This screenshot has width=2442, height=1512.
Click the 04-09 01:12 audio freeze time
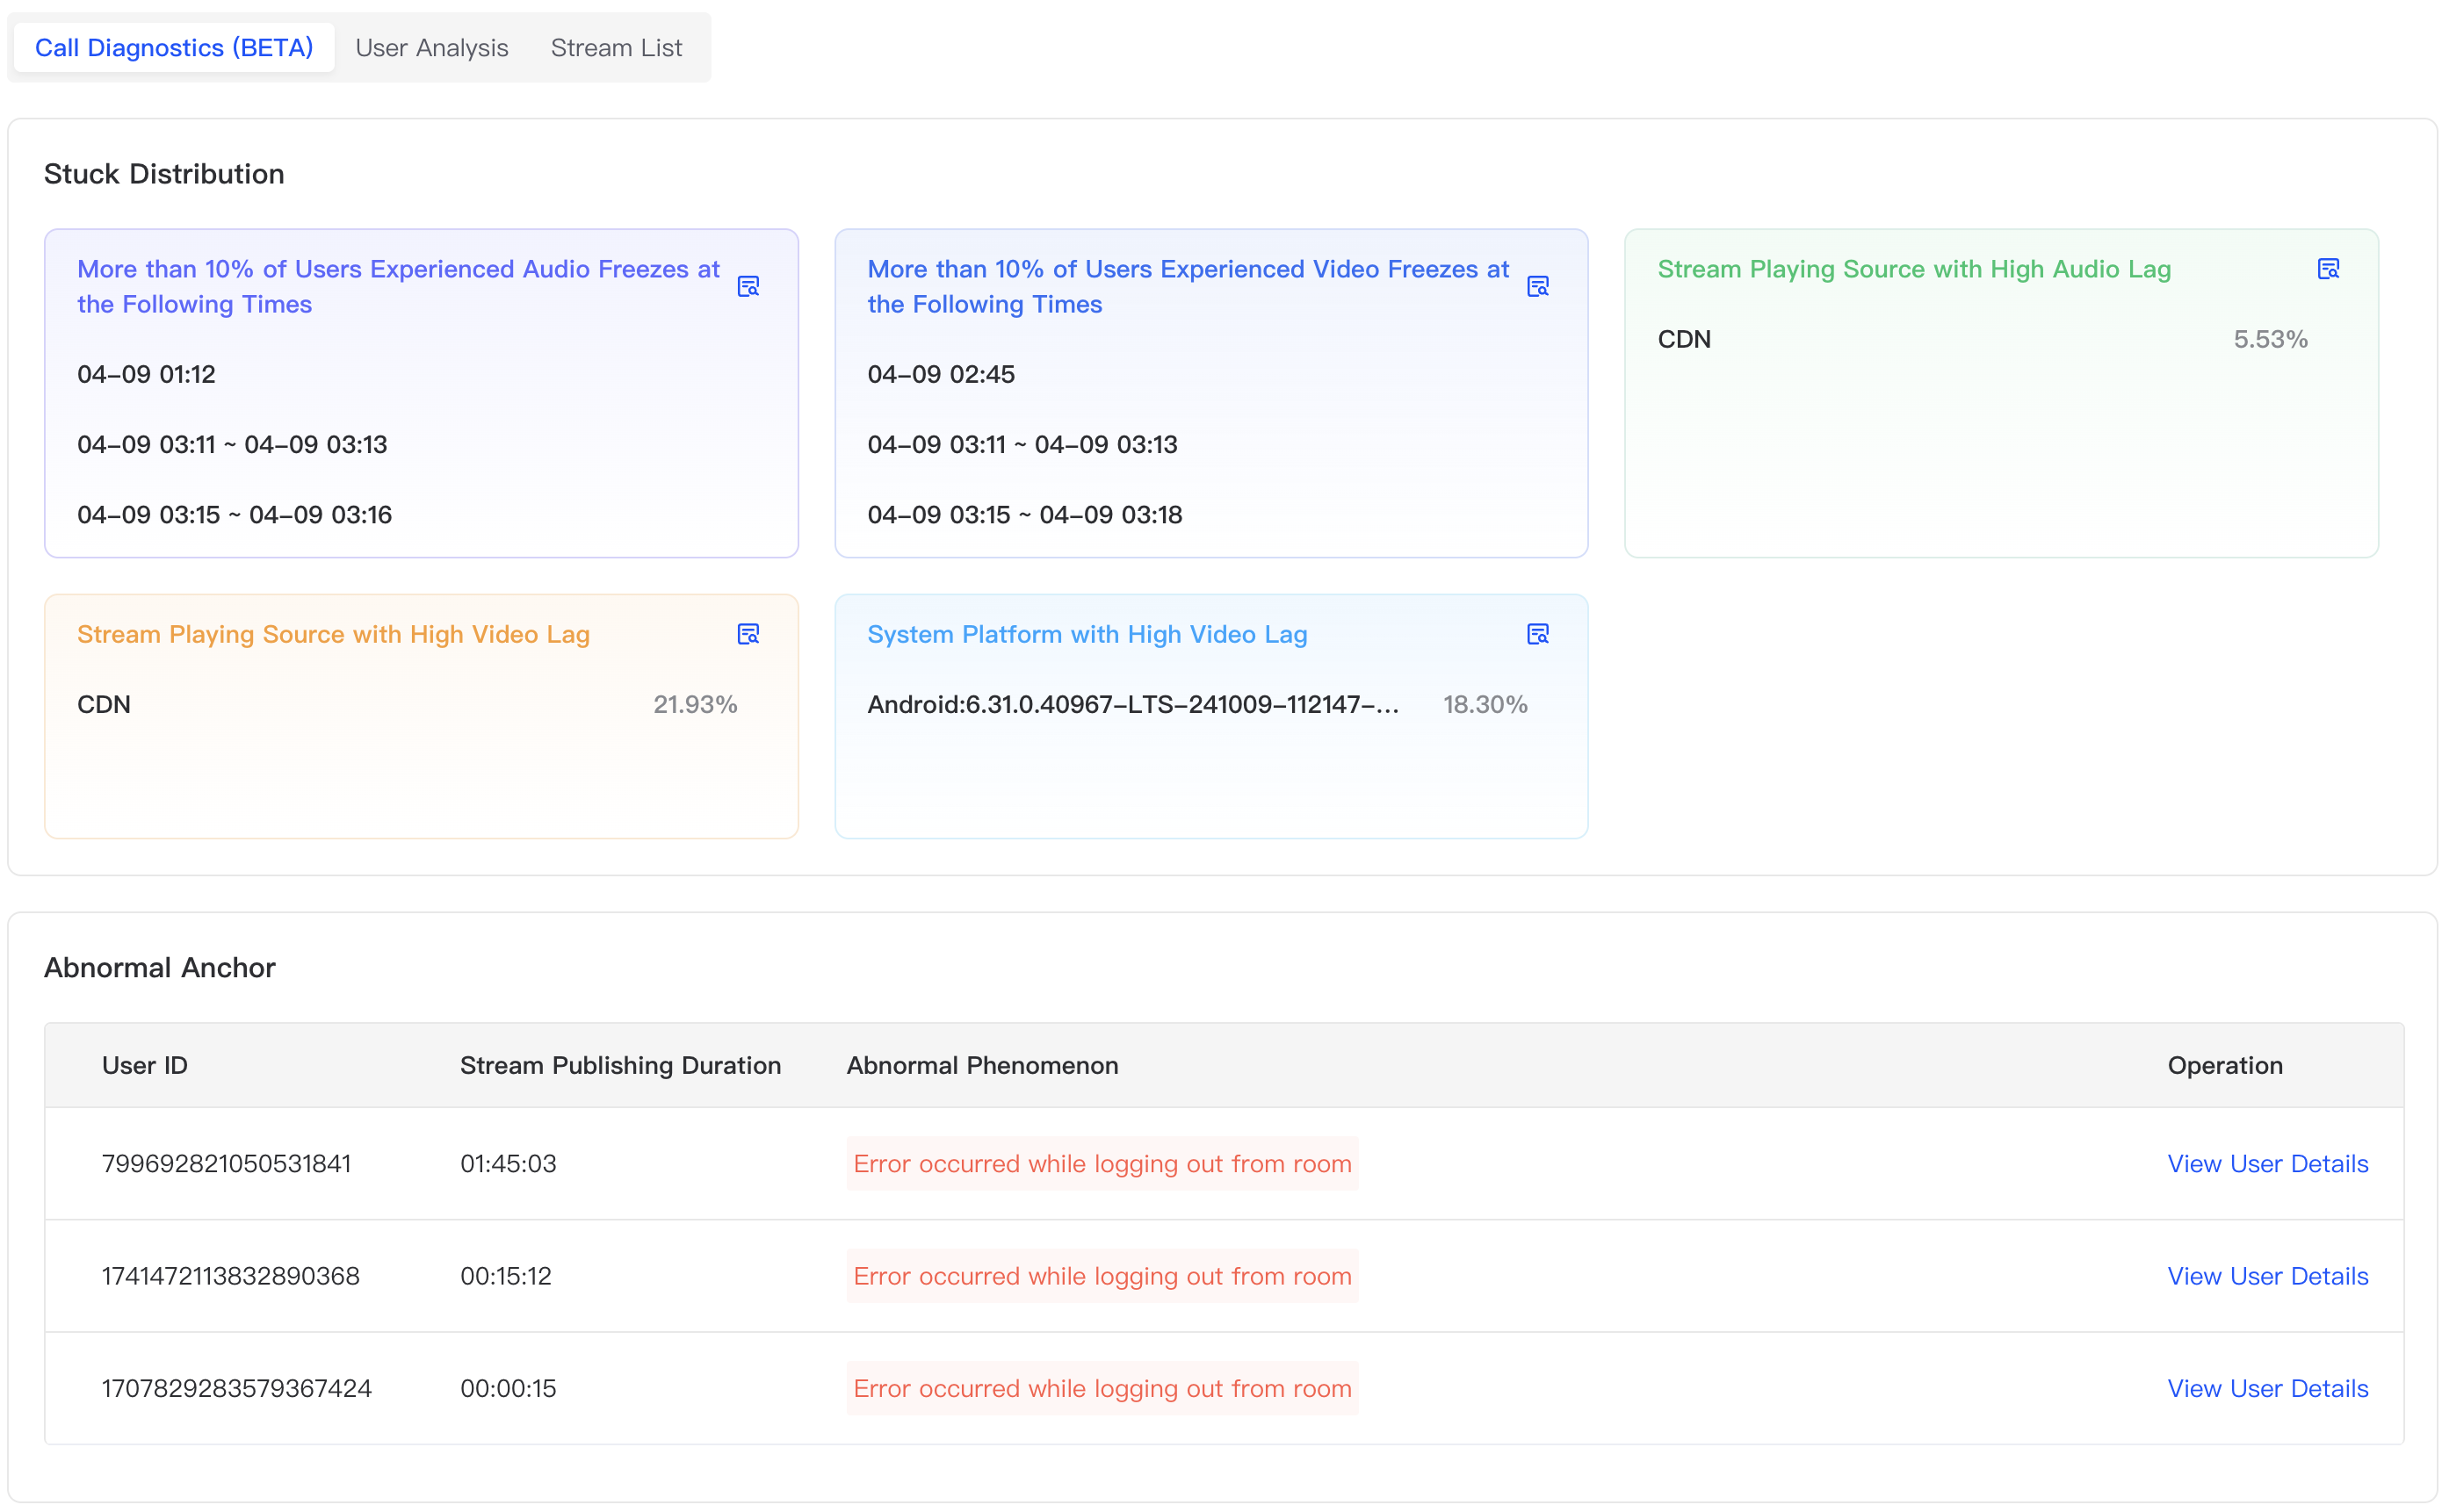point(146,374)
